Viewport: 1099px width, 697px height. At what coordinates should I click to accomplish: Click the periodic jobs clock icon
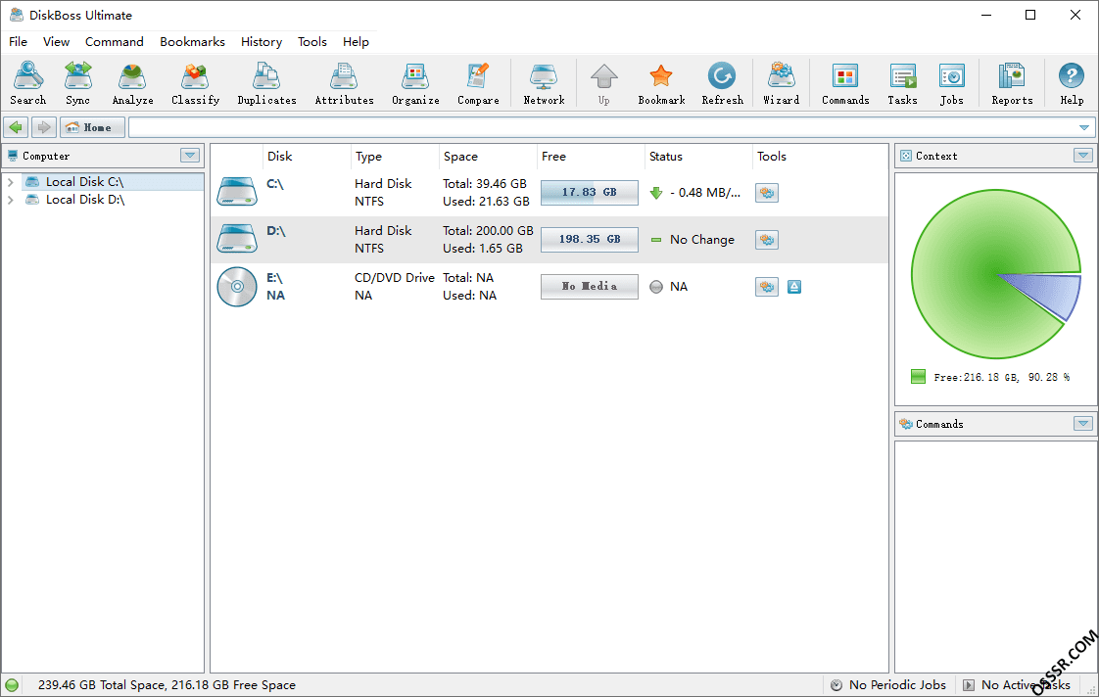[x=836, y=685]
